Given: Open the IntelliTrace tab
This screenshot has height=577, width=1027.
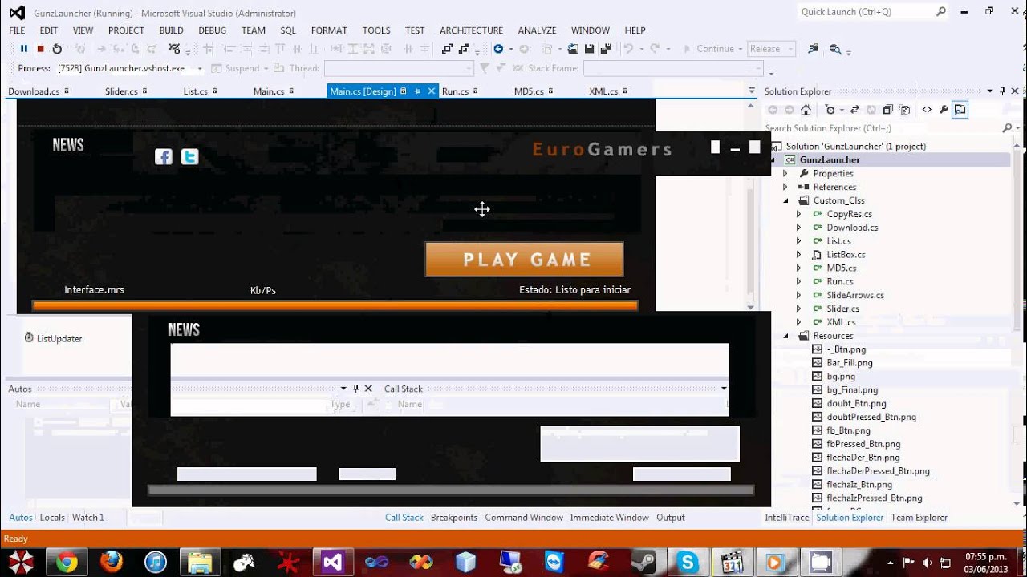Looking at the screenshot, I should pyautogui.click(x=787, y=518).
